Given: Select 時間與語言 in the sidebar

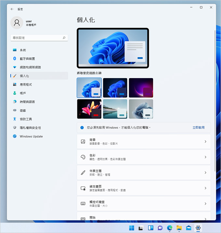Looking at the screenshot, I should 39,102.
